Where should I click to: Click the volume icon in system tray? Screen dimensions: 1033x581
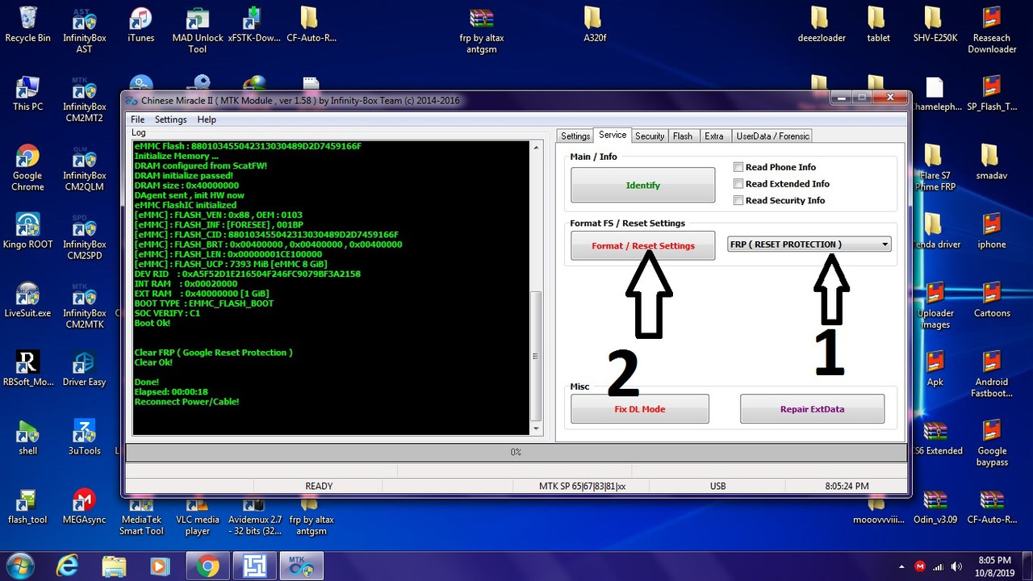point(956,566)
